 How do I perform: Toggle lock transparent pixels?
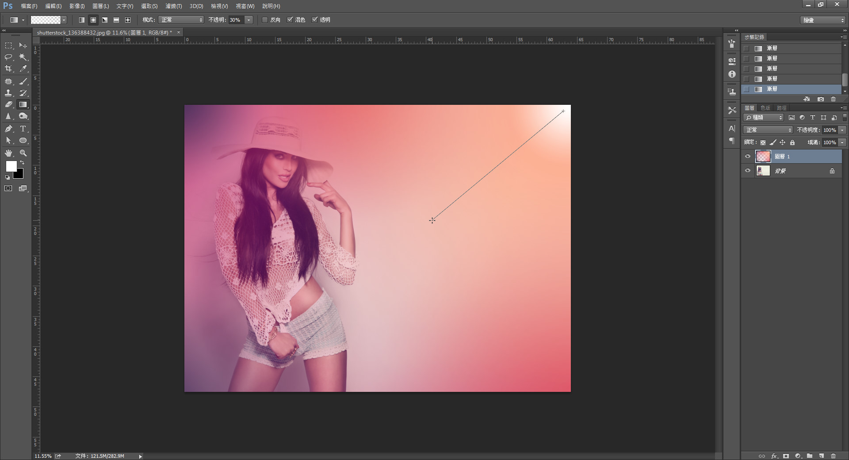(x=763, y=142)
